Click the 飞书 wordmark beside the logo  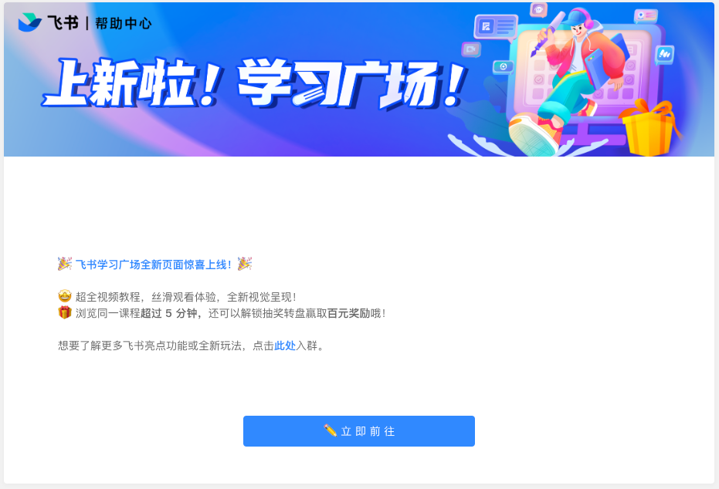click(x=63, y=22)
